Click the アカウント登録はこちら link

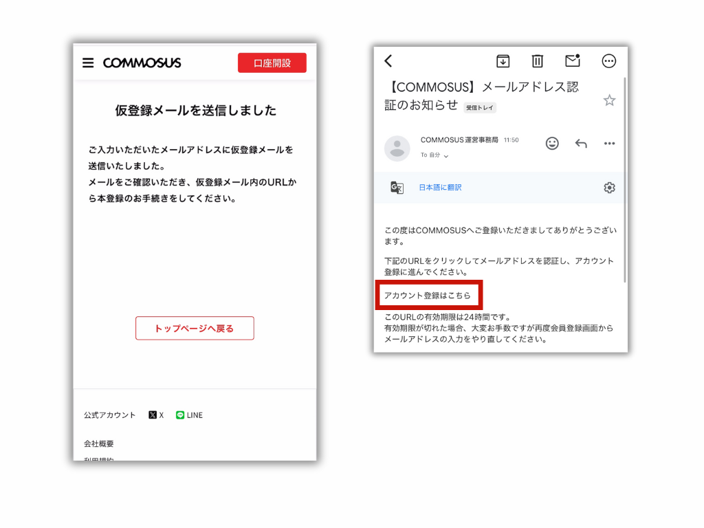[428, 295]
